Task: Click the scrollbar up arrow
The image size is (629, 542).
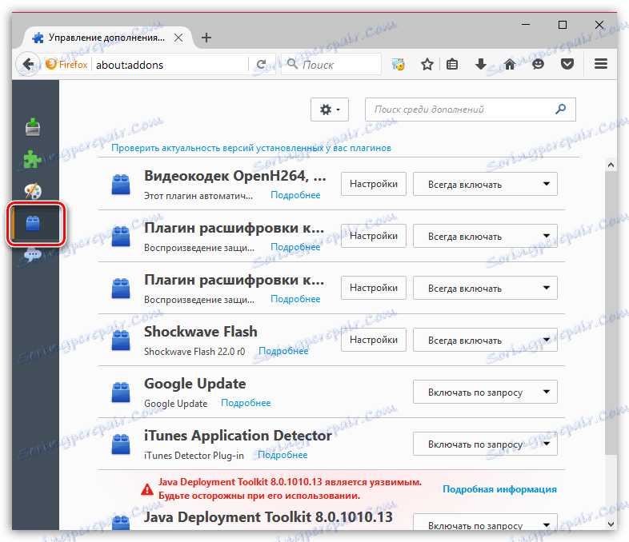Action: coord(611,165)
